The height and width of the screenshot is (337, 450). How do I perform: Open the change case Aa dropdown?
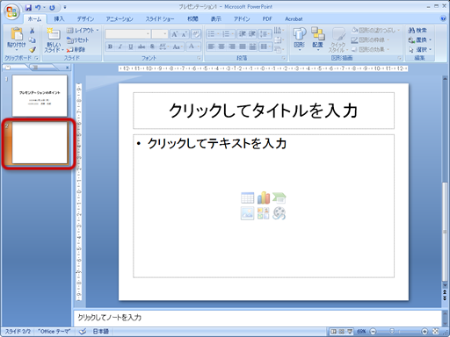pyautogui.click(x=178, y=47)
